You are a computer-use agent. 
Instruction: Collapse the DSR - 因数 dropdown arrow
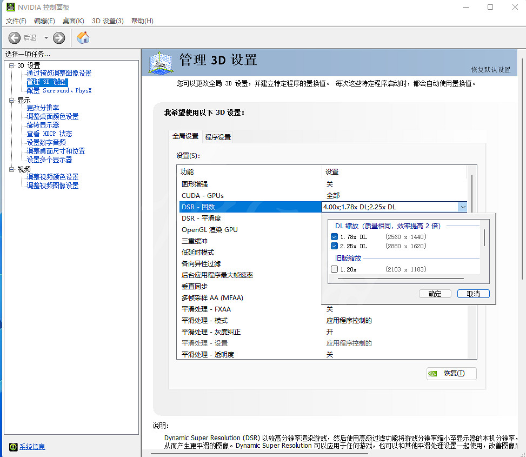(x=462, y=207)
